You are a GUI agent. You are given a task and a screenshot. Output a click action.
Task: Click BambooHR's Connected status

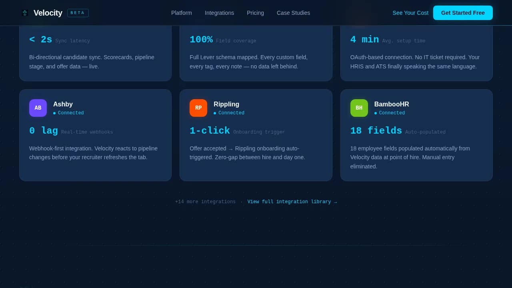(390, 113)
